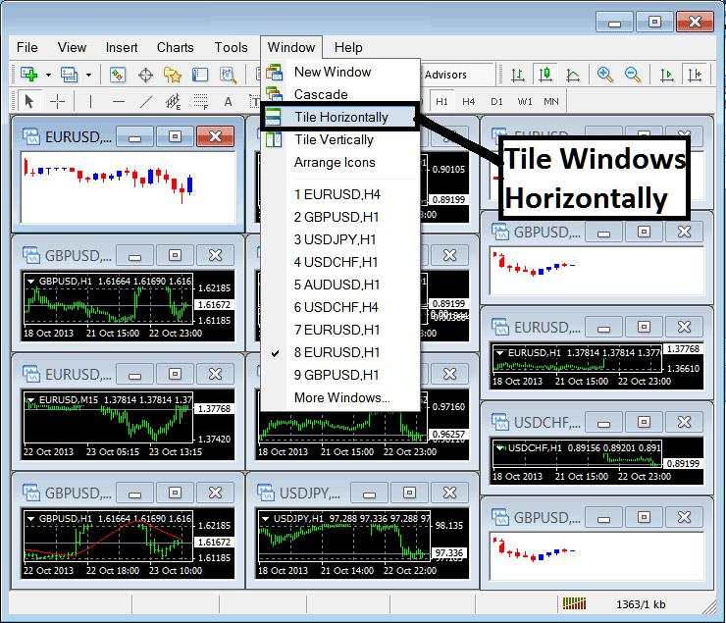The image size is (726, 623).
Task: Toggle the Chart Shift button
Action: click(695, 75)
